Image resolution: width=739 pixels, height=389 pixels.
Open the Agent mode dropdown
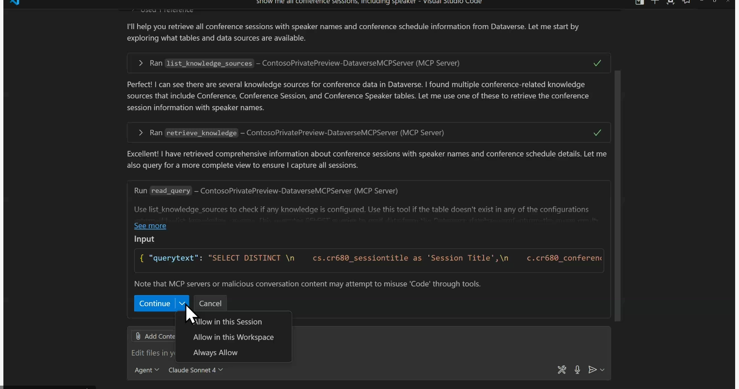click(146, 370)
